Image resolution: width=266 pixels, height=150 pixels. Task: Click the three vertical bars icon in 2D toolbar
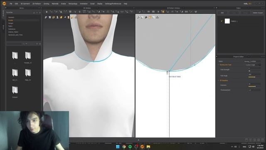186,12
